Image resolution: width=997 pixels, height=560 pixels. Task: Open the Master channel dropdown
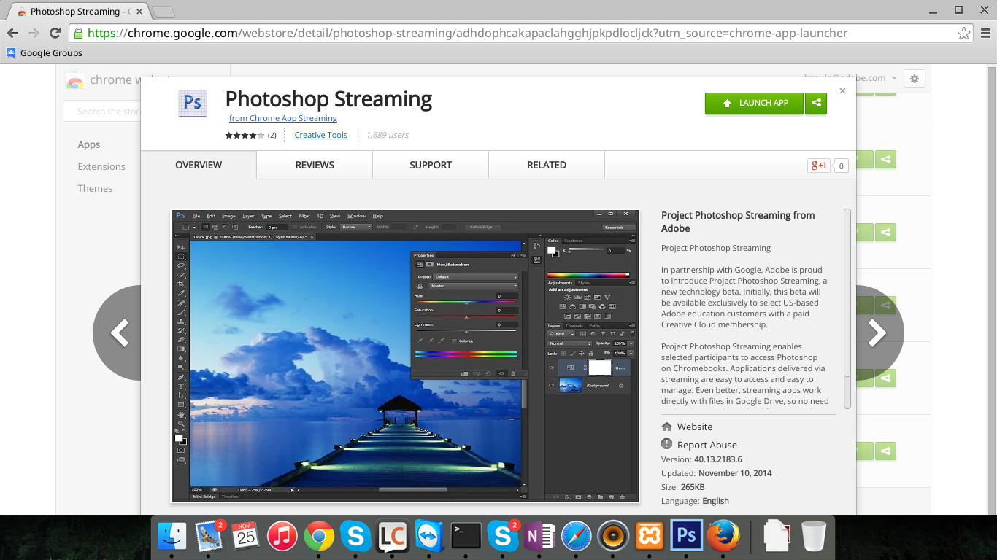(x=474, y=286)
